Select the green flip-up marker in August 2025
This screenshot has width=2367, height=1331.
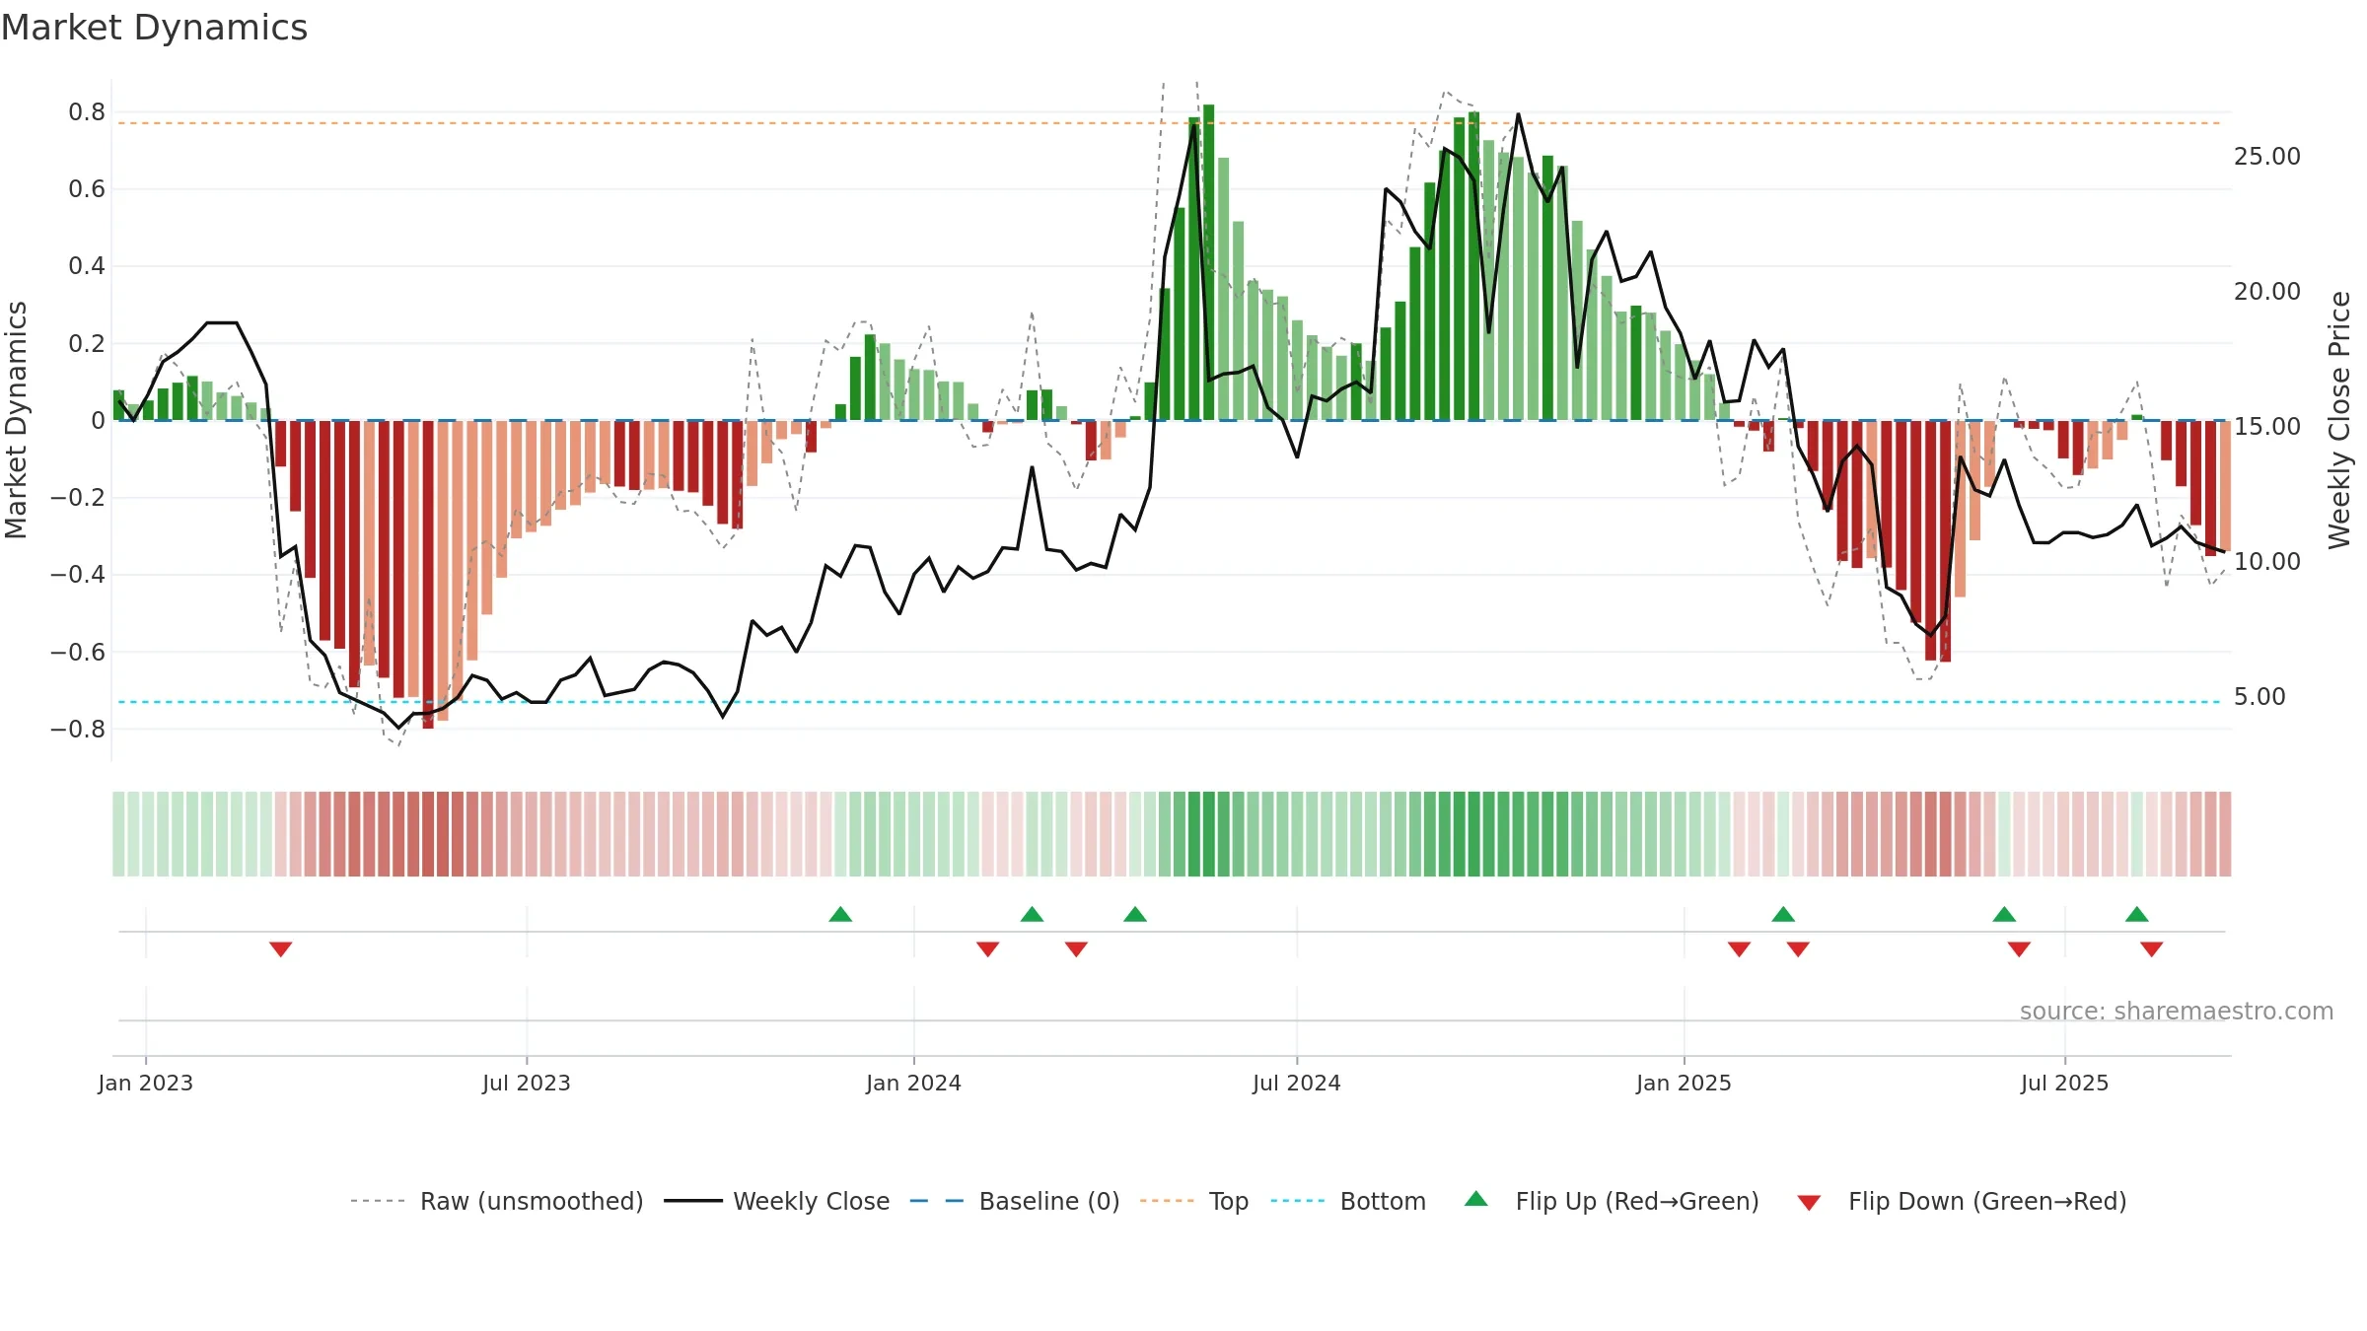tap(2137, 914)
